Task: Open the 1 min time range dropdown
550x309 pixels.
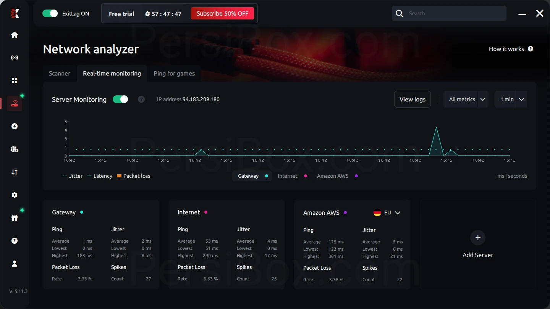Action: [511, 99]
